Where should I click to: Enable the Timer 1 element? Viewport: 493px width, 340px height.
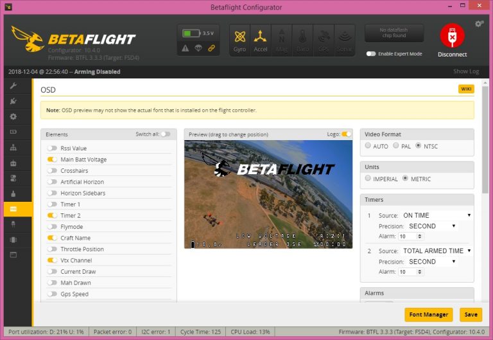pyautogui.click(x=52, y=204)
